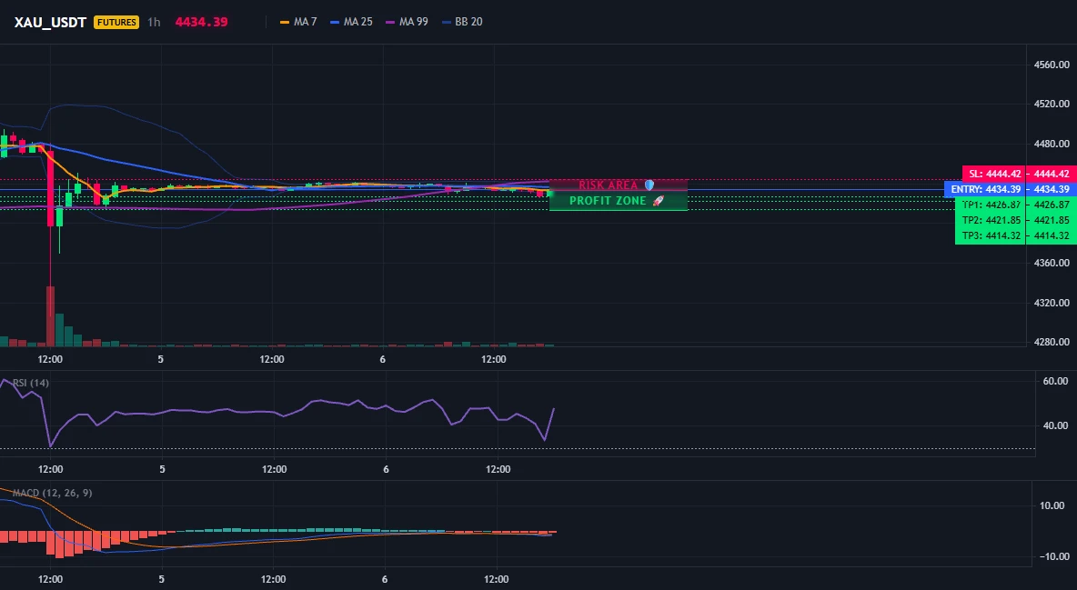The width and height of the screenshot is (1077, 590).
Task: Click the MA 7 legend entry
Action: coord(298,22)
